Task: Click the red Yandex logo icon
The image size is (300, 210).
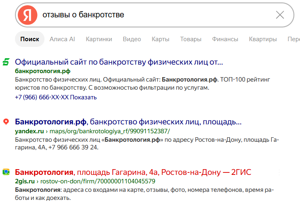Action: [x=27, y=15]
